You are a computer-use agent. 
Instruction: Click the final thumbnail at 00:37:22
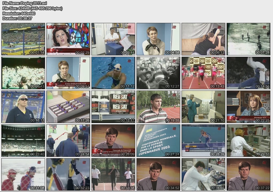[x=248, y=174]
